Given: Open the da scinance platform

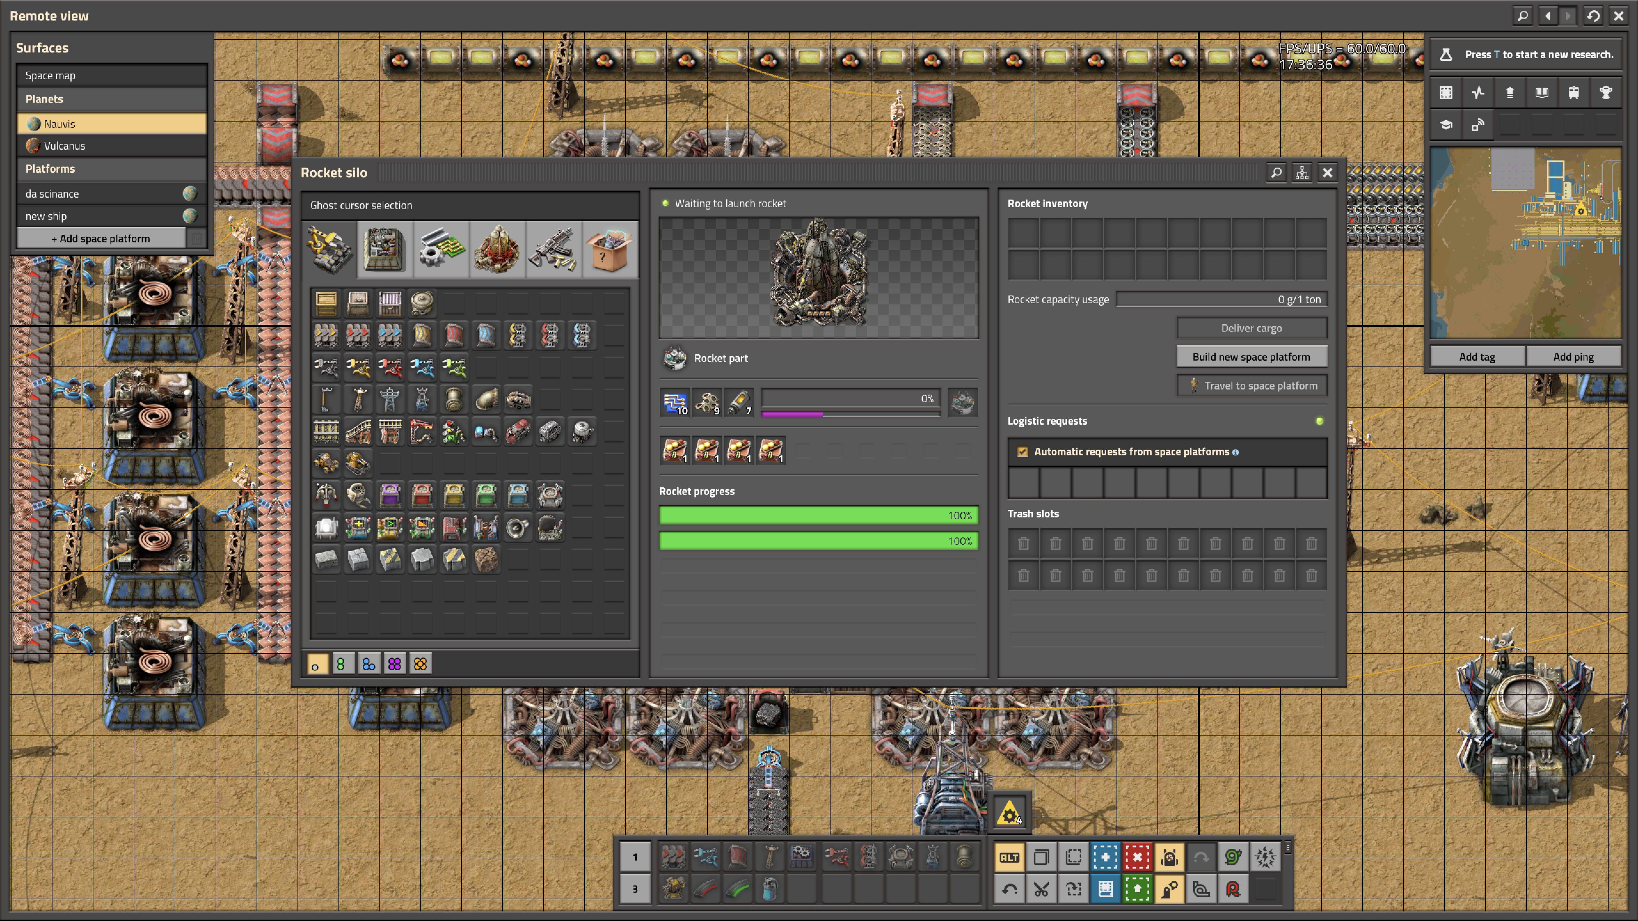Looking at the screenshot, I should [x=112, y=194].
